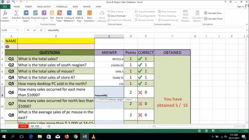Open Lookup & Reference functions
The height and width of the screenshot is (140, 249).
69,16
